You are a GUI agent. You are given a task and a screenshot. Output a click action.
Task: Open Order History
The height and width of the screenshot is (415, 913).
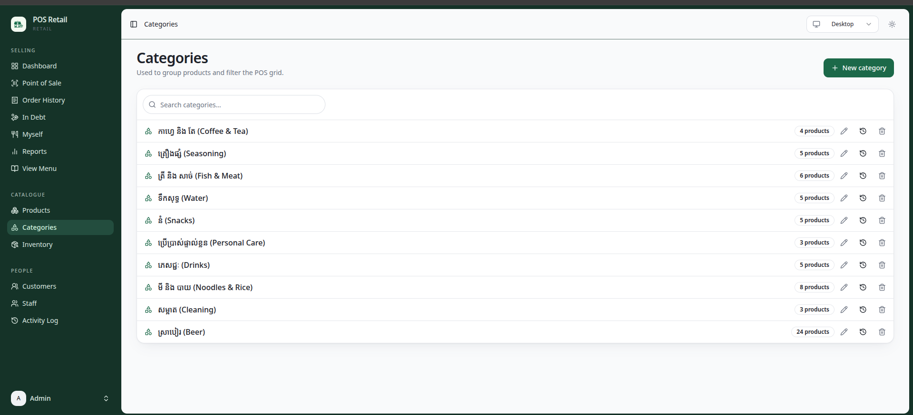(60, 100)
